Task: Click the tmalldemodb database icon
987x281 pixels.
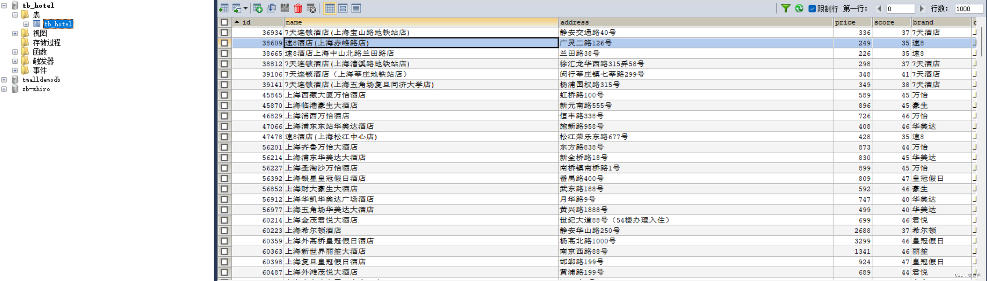Action: [15, 80]
